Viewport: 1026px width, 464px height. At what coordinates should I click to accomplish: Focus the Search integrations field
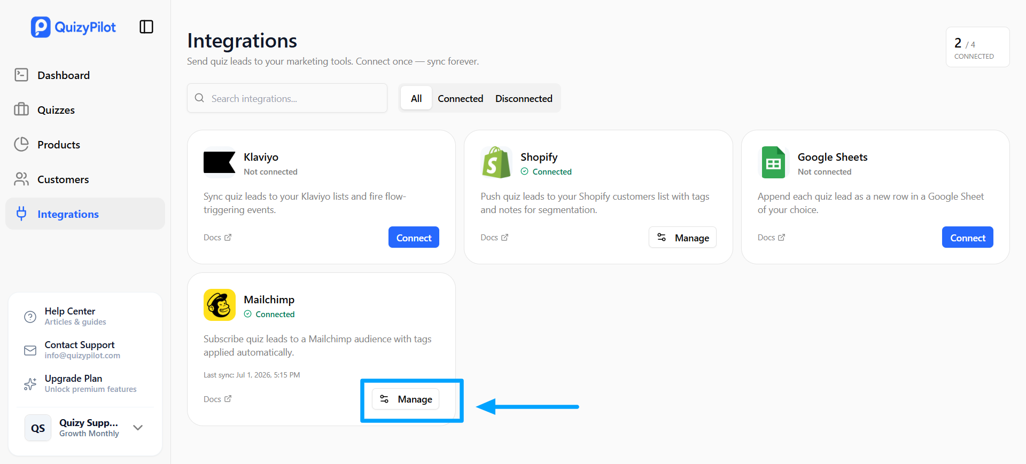tap(287, 98)
